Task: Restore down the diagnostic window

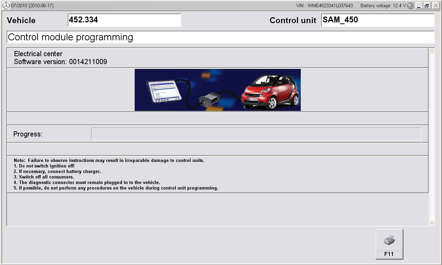Action: point(427,6)
